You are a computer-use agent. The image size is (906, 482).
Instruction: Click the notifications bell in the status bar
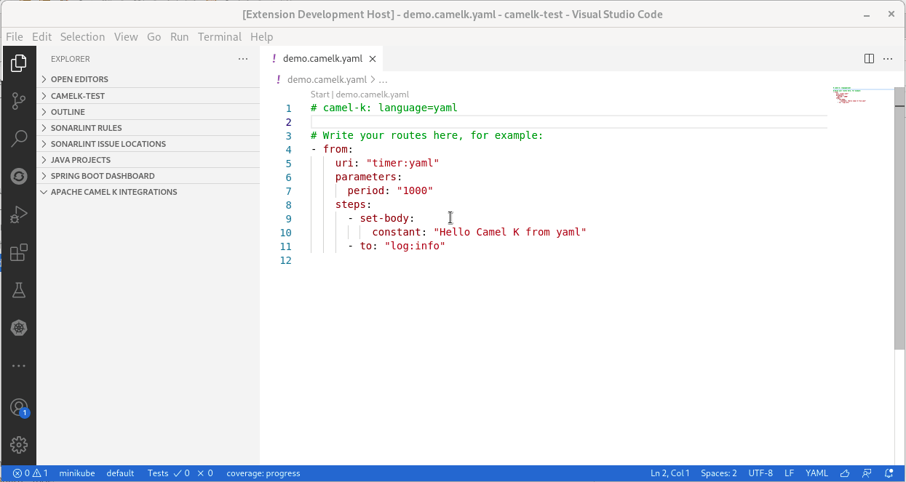[889, 473]
